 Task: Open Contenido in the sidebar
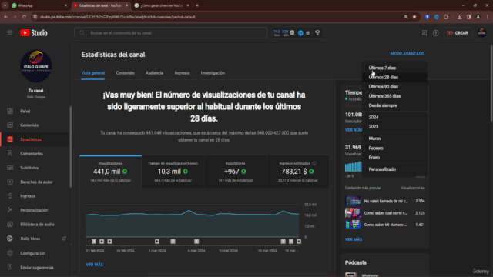pos(29,125)
